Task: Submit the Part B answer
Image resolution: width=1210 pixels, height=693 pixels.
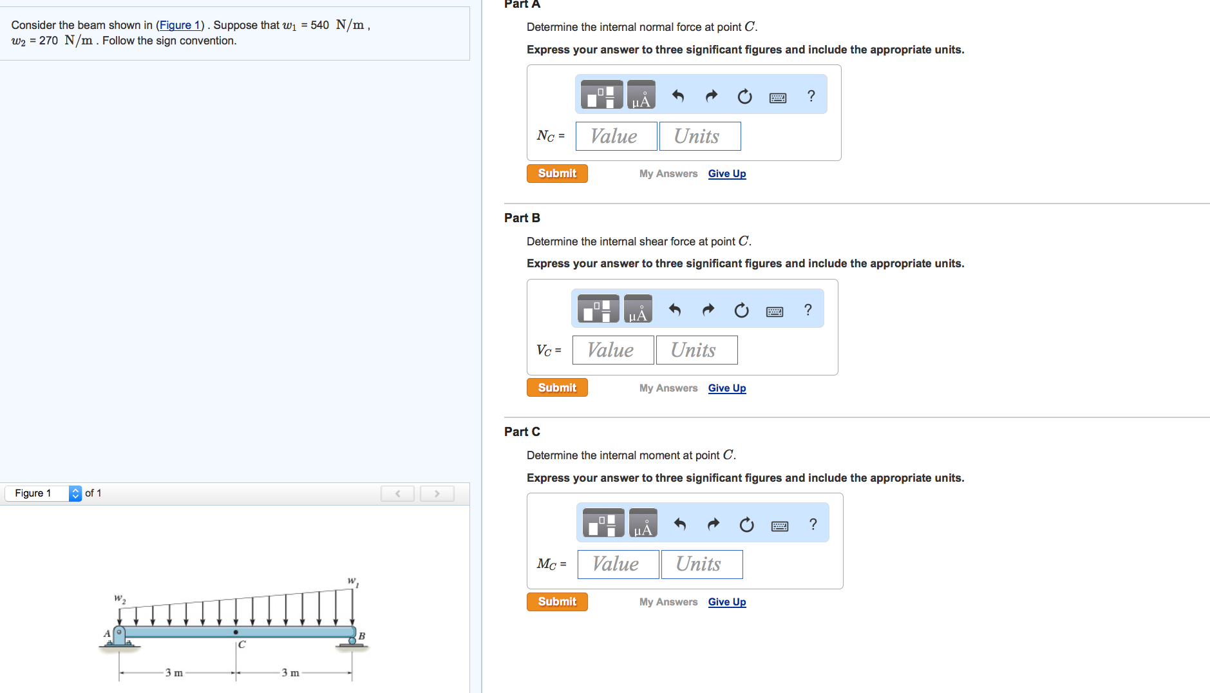Action: 557,388
